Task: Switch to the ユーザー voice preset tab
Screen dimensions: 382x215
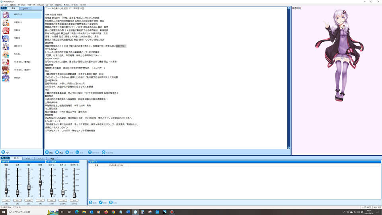Action: 25,8
